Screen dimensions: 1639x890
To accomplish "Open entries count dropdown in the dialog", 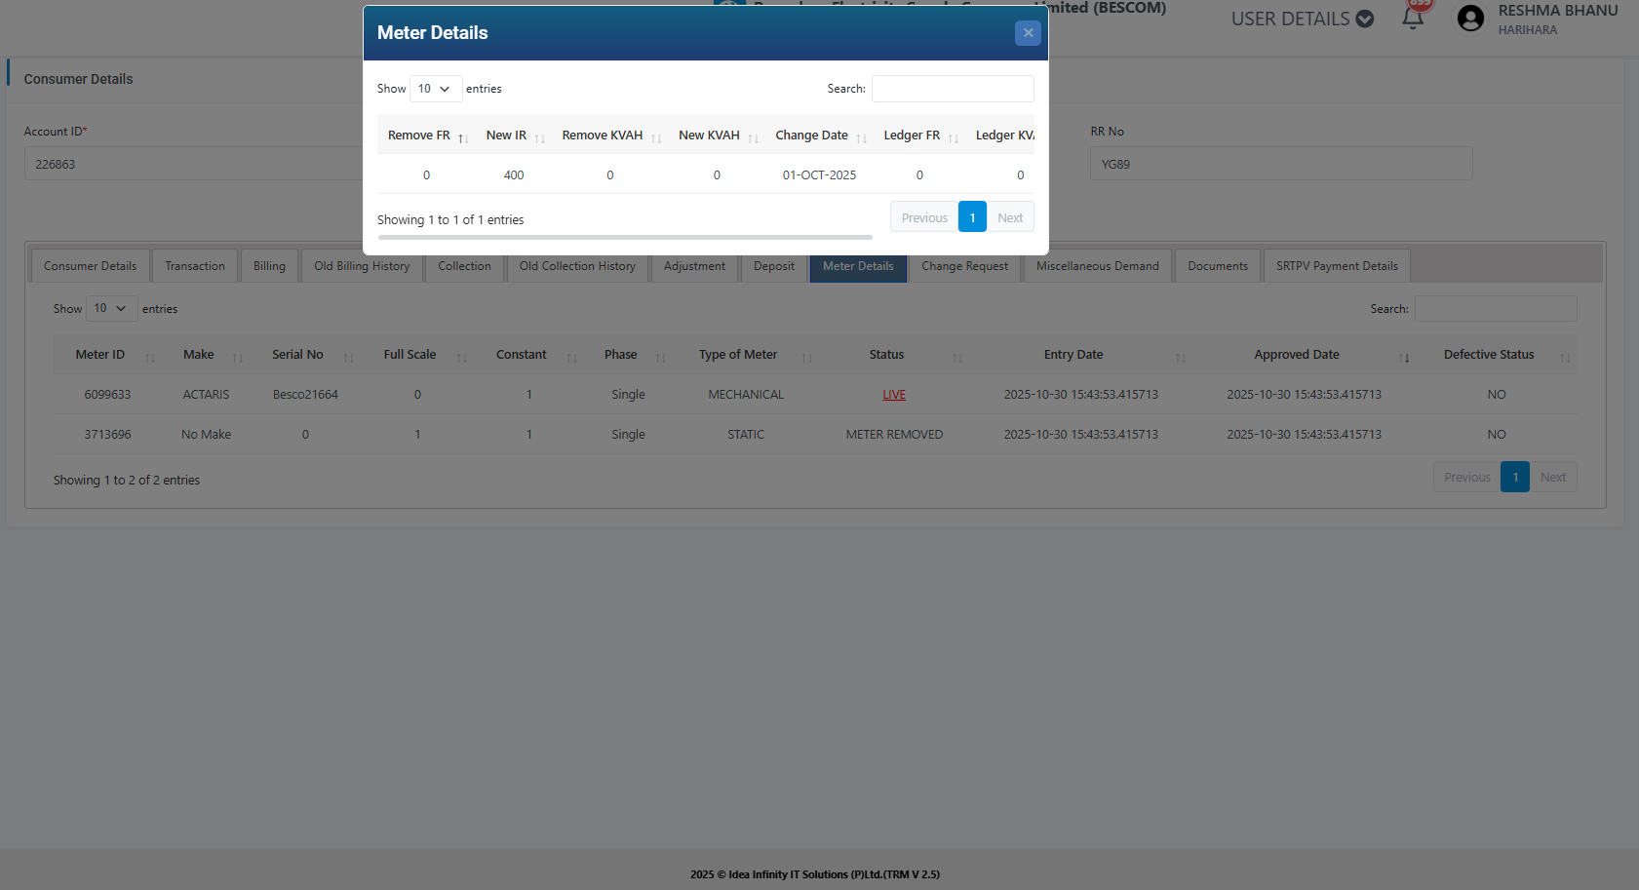I will (435, 89).
